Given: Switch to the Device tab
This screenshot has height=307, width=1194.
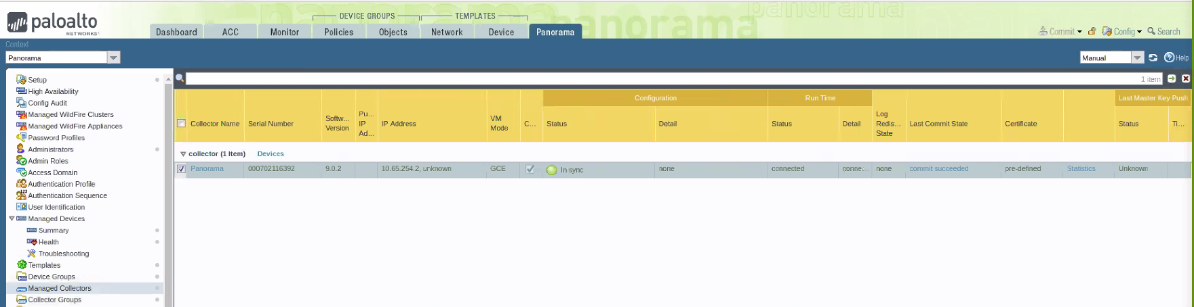Looking at the screenshot, I should (501, 32).
